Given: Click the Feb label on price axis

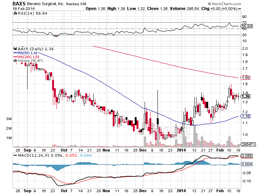Looking at the screenshot, I should click(x=220, y=150).
